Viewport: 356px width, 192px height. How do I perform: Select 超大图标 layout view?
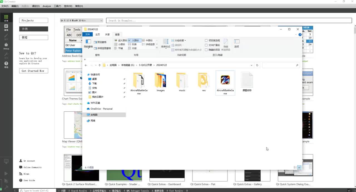click(x=120, y=40)
